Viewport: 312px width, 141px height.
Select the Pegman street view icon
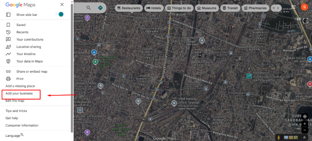coord(279,138)
